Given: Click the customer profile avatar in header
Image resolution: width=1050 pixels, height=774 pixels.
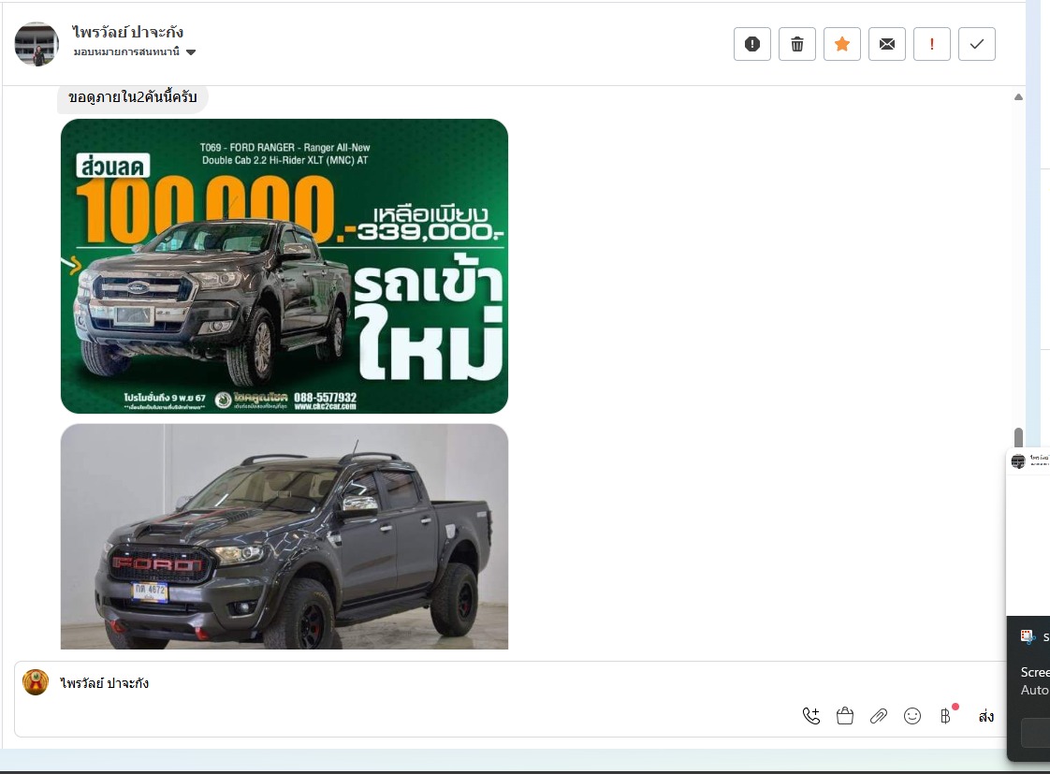Looking at the screenshot, I should point(37,44).
